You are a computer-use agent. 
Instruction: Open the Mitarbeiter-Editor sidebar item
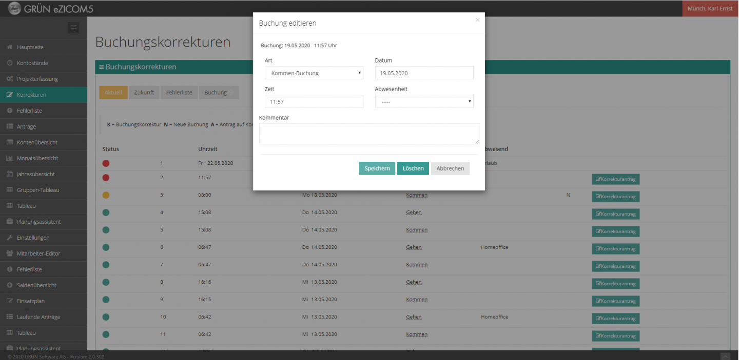point(44,253)
